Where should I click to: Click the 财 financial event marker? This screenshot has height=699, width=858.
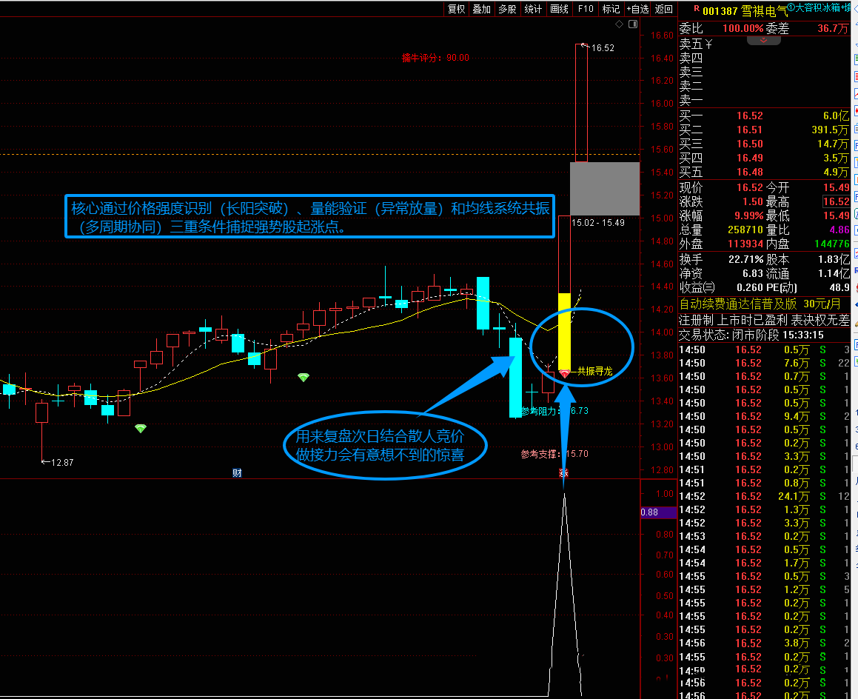[237, 473]
